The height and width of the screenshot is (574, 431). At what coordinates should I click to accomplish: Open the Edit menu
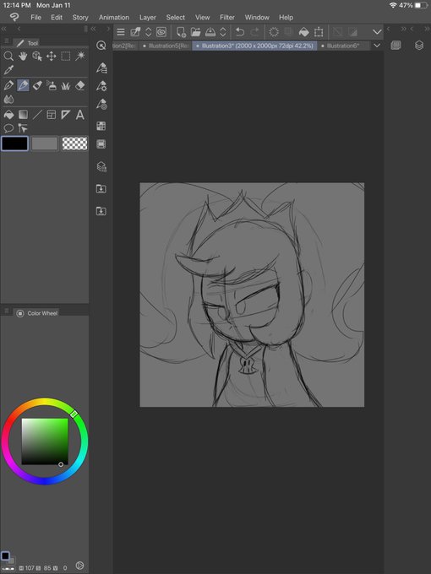[x=57, y=17]
